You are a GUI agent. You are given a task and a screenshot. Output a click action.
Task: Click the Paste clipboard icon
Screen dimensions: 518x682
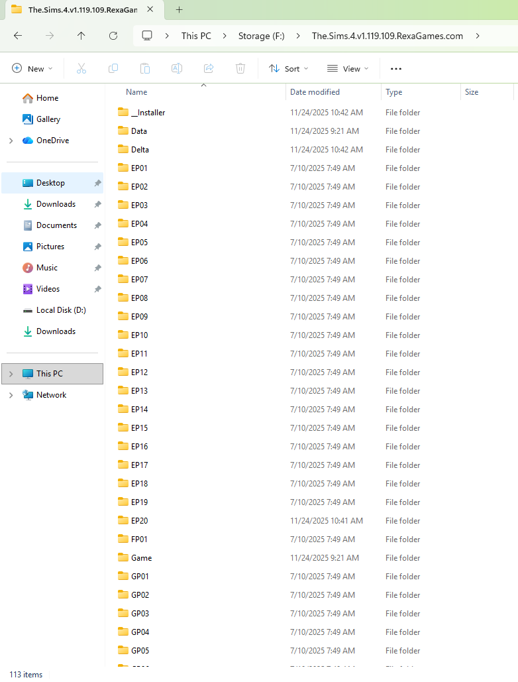144,68
